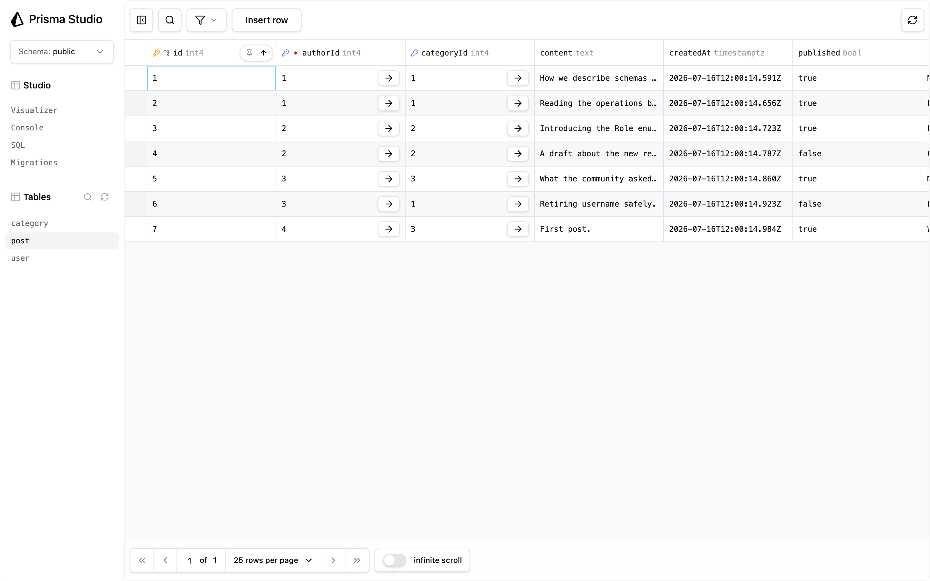Follow categoryId relation arrow in row 6

(518, 204)
